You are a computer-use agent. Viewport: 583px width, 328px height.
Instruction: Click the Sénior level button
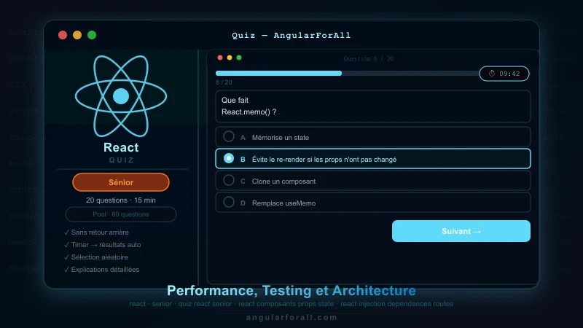tap(121, 182)
